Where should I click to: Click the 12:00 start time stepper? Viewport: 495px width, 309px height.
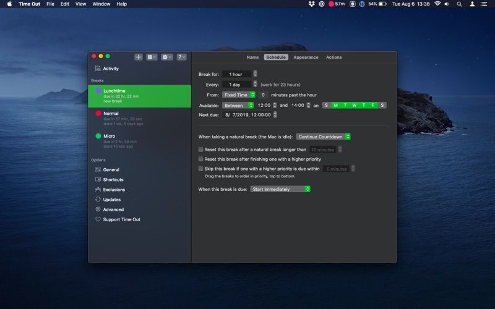[275, 105]
